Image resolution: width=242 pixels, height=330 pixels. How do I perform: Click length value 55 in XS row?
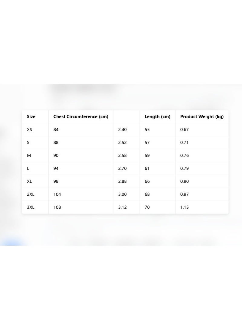point(147,130)
